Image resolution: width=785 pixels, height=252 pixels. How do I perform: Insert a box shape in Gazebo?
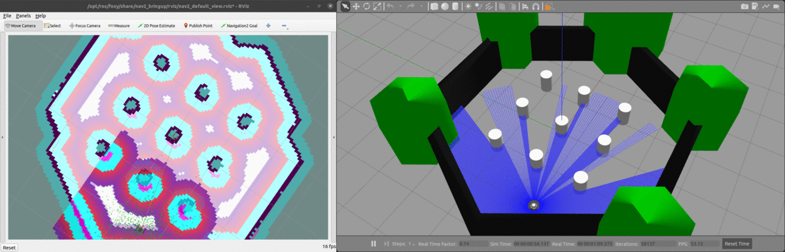(x=434, y=7)
